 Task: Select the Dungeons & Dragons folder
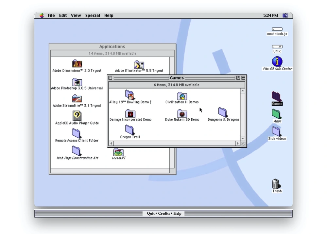pos(222,112)
